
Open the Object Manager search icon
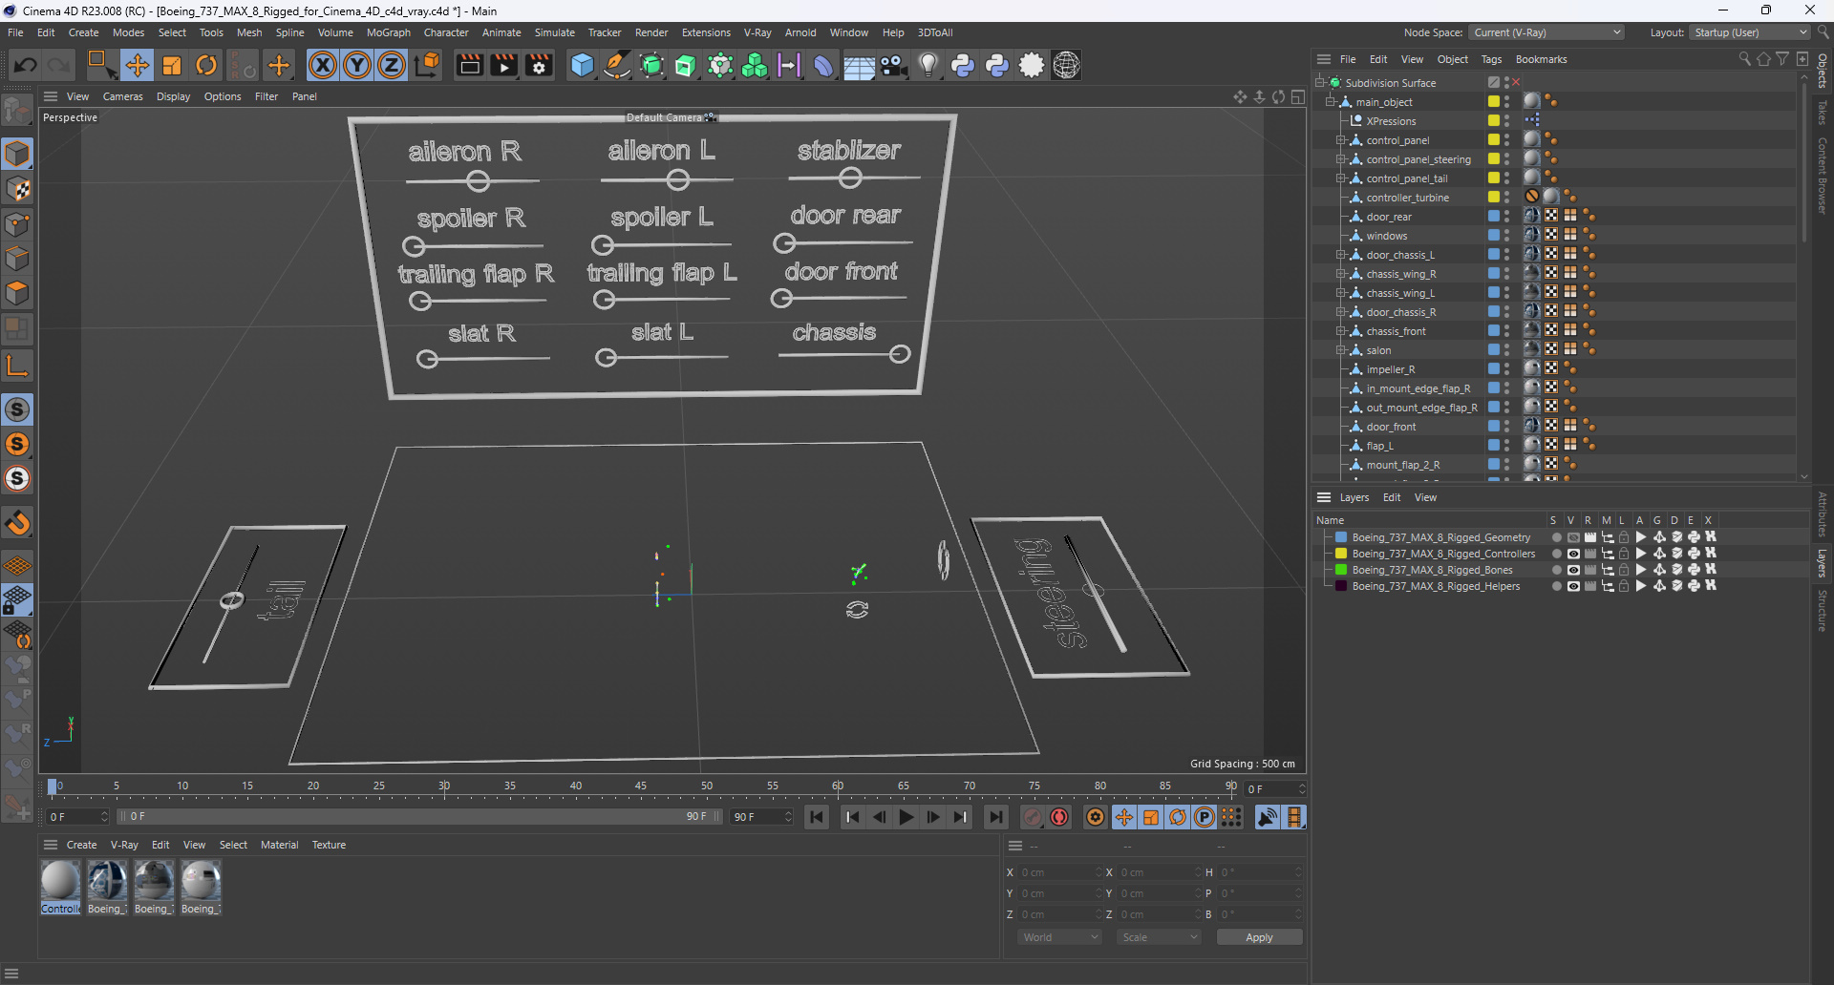1744,59
